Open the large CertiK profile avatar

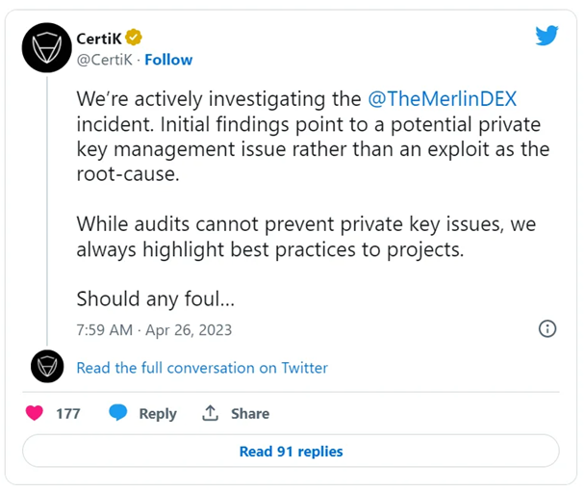pyautogui.click(x=47, y=50)
